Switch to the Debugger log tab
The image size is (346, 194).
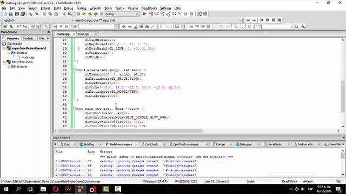pos(245,144)
